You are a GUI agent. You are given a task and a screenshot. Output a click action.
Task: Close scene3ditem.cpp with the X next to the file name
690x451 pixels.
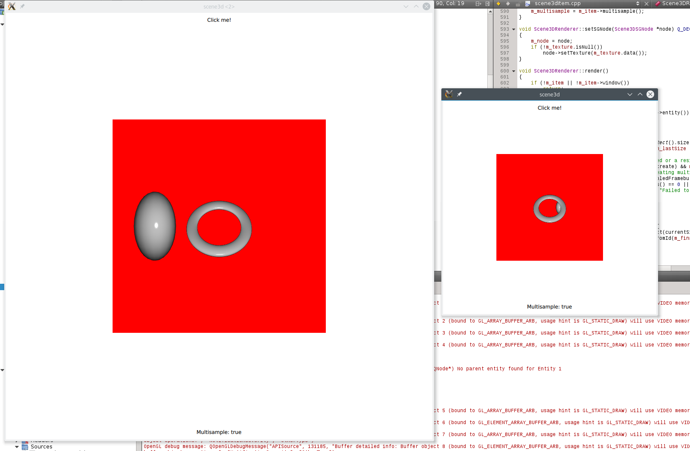pos(647,3)
